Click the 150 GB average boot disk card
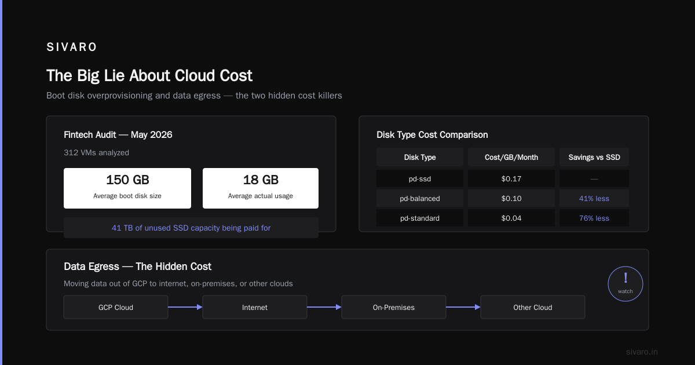Screen dimensions: 695x365 [x=127, y=188]
